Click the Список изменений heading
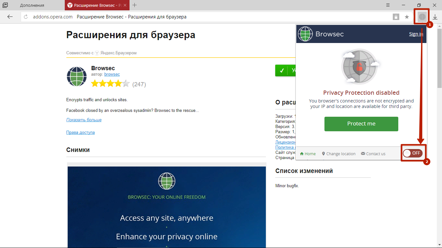The image size is (442, 248). pyautogui.click(x=304, y=171)
